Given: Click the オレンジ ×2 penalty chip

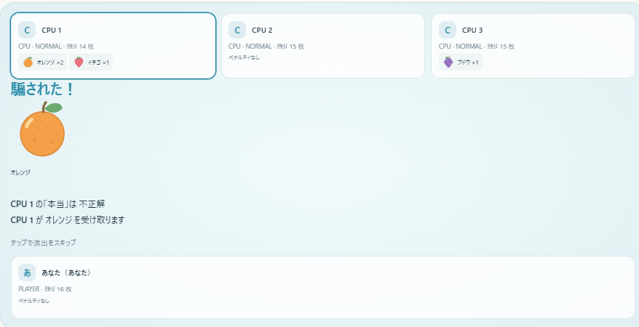Looking at the screenshot, I should tap(43, 62).
